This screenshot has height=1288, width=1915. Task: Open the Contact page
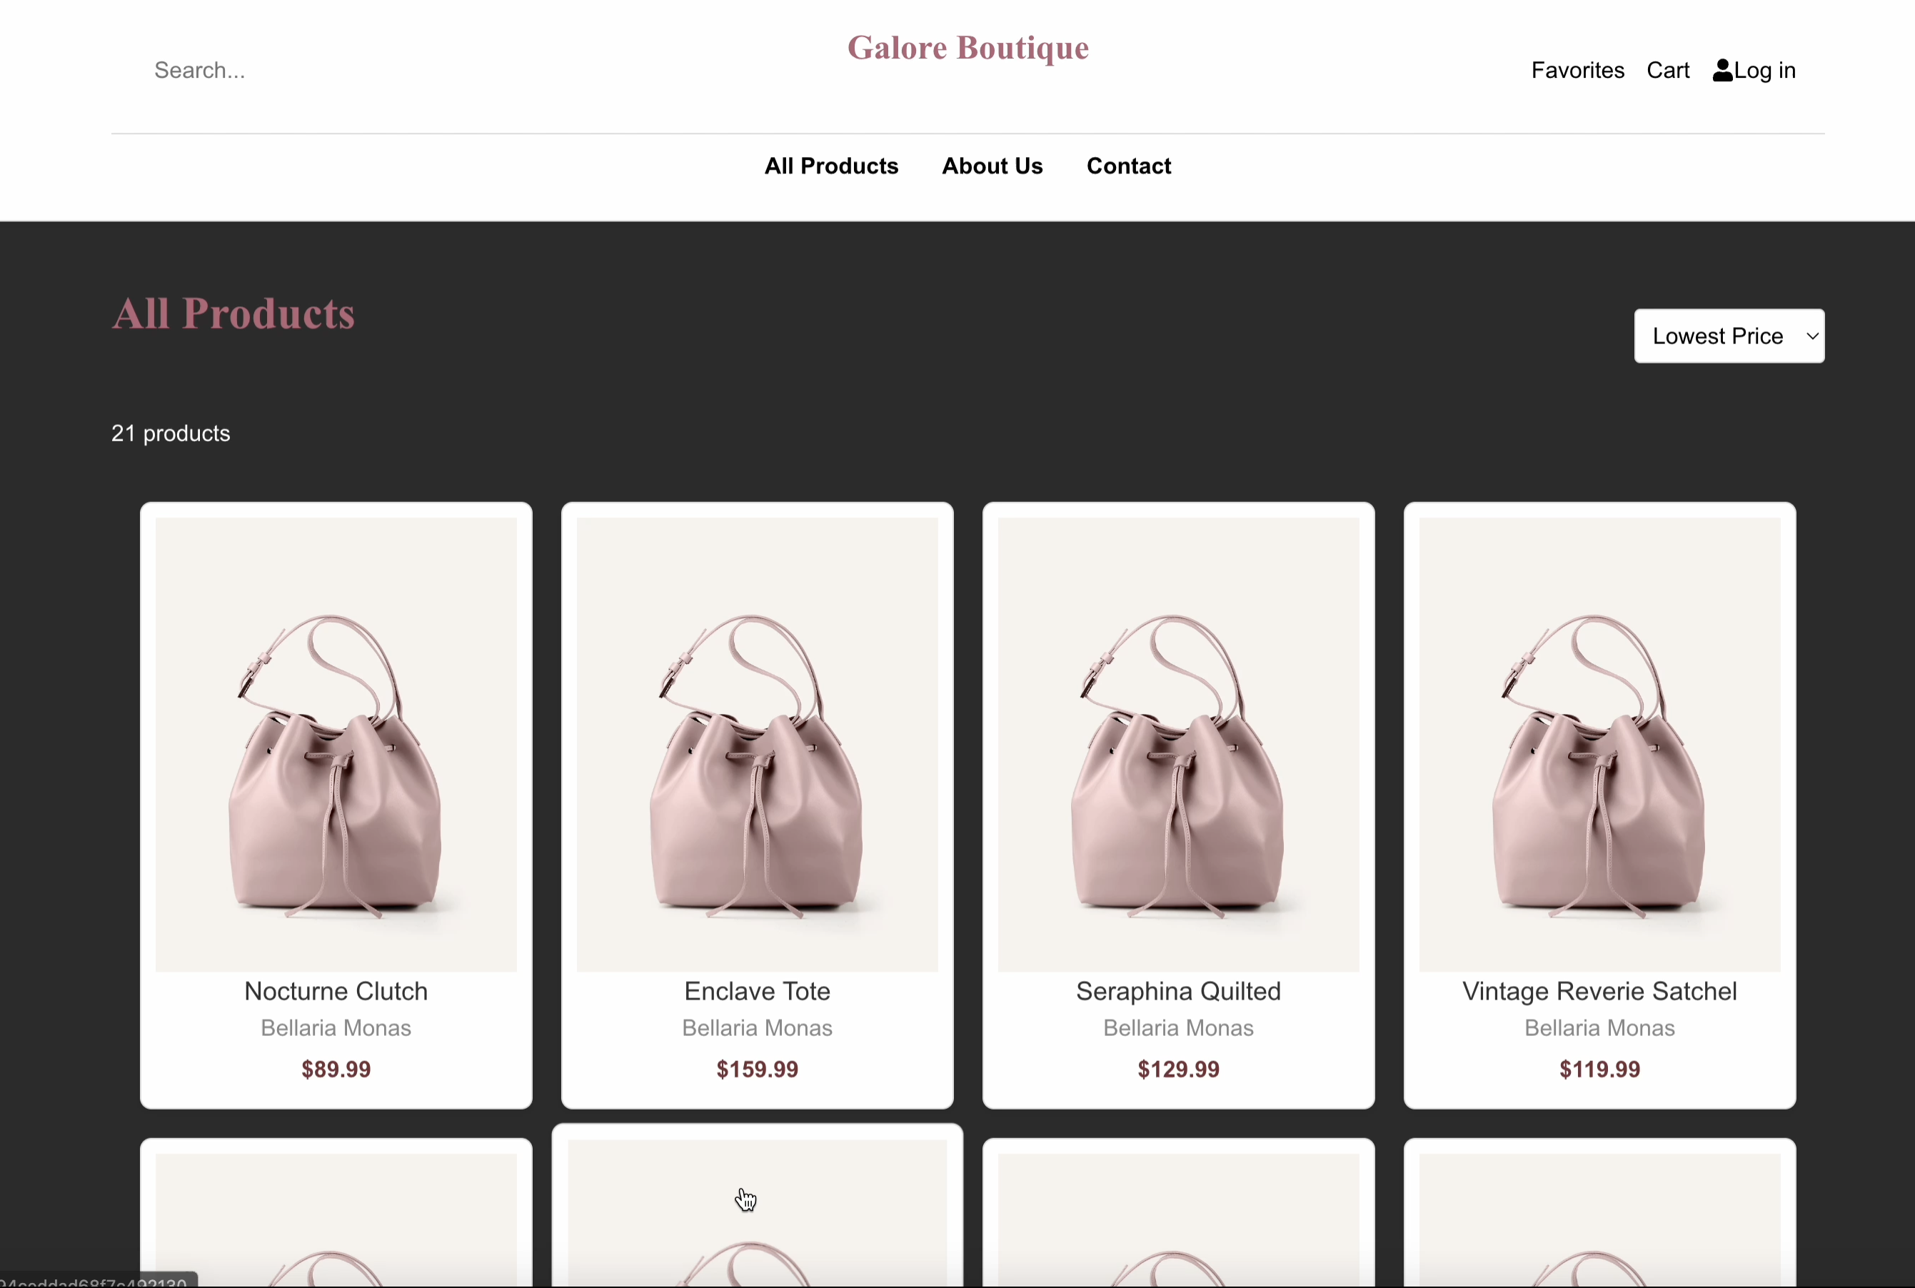click(x=1128, y=166)
